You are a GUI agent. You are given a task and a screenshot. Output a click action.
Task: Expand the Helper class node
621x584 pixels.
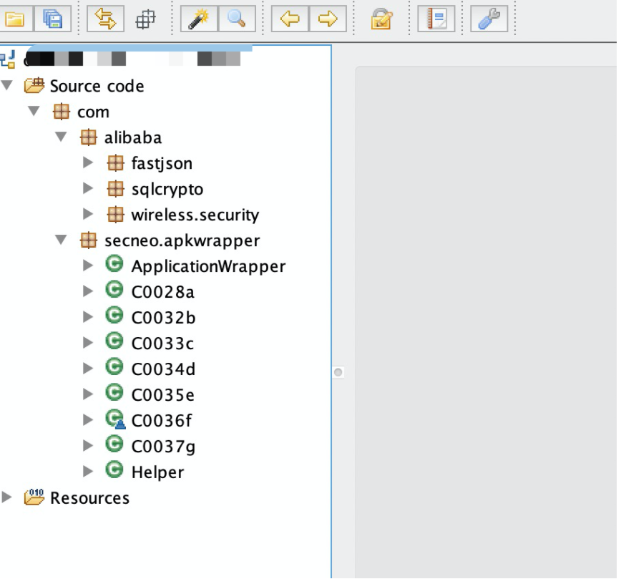point(88,472)
